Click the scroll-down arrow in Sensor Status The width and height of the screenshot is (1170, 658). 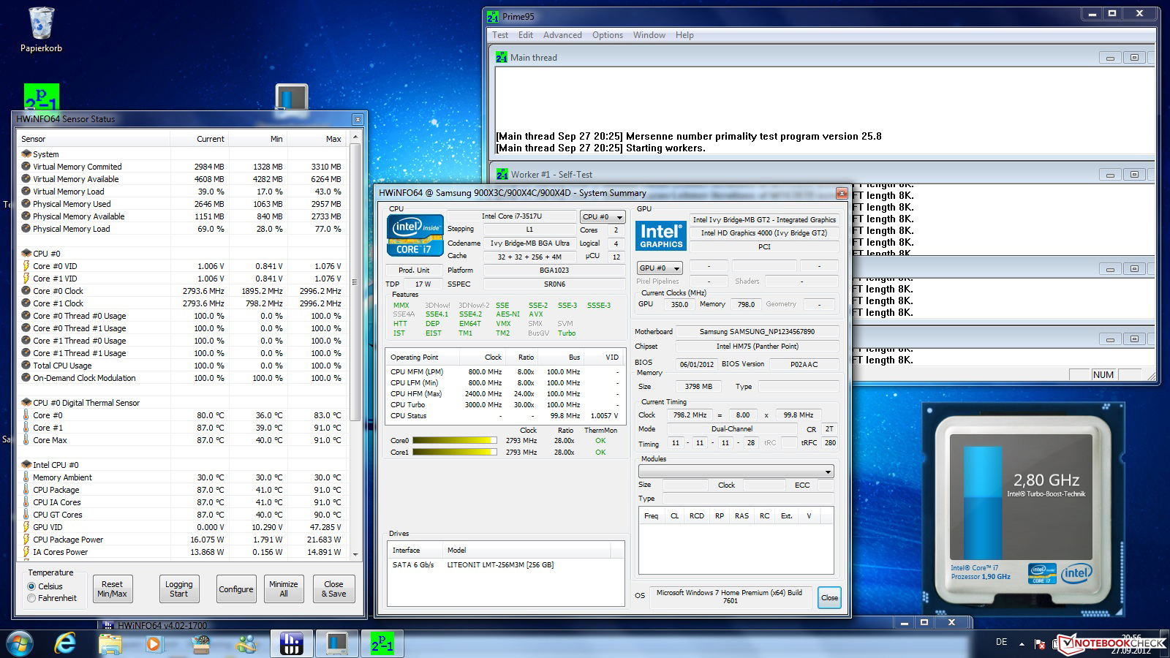pyautogui.click(x=355, y=553)
